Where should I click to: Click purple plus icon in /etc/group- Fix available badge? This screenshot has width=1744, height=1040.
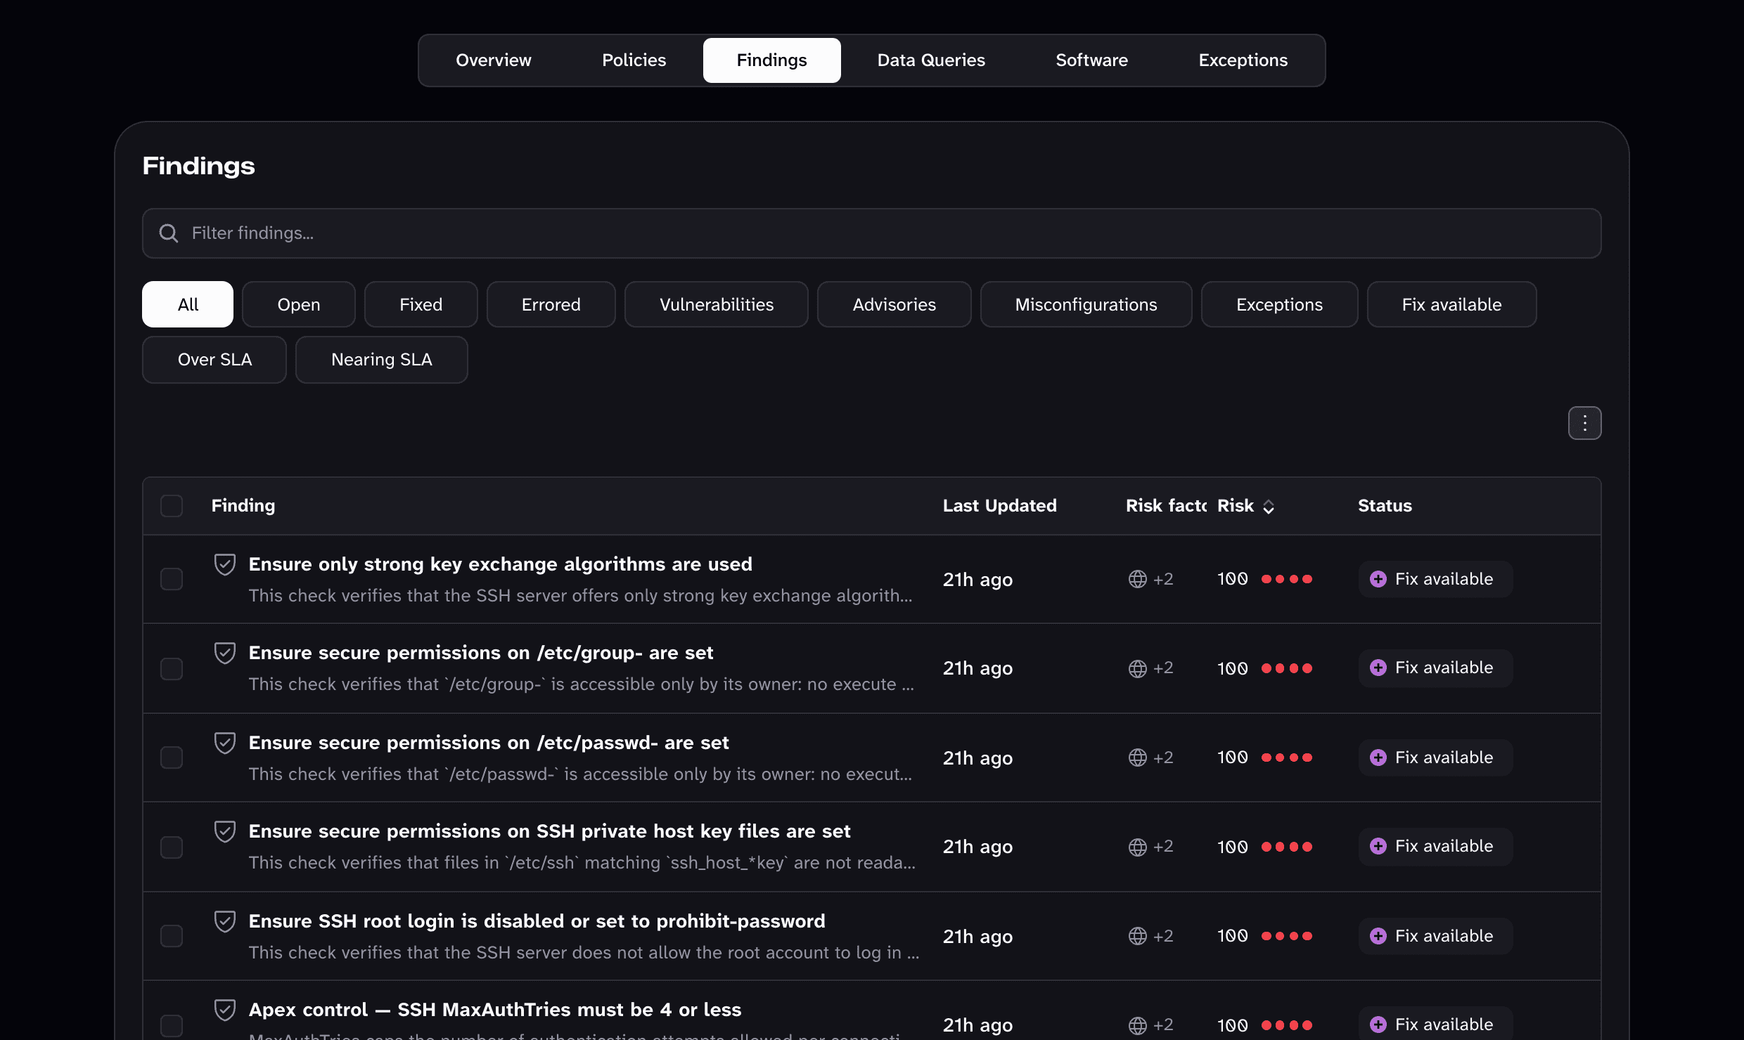click(1378, 668)
